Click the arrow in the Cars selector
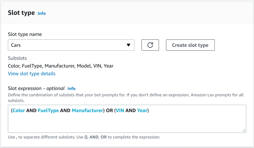This screenshot has width=254, height=148. coord(128,45)
